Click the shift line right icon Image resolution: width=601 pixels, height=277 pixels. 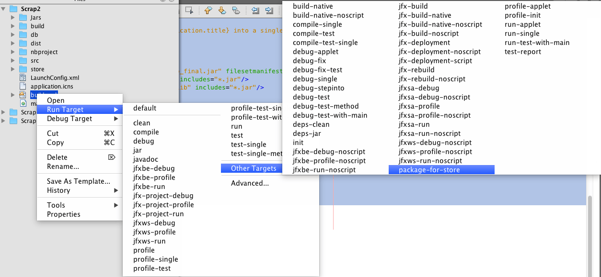pyautogui.click(x=269, y=10)
